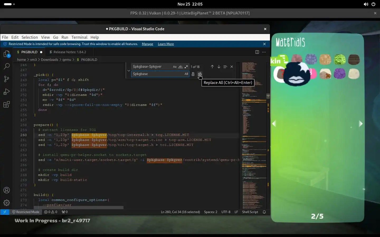Split the editor to the right
380x237 pixels.
pyautogui.click(x=257, y=52)
